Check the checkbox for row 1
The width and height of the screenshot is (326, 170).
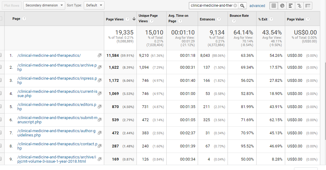click(x=1, y=56)
